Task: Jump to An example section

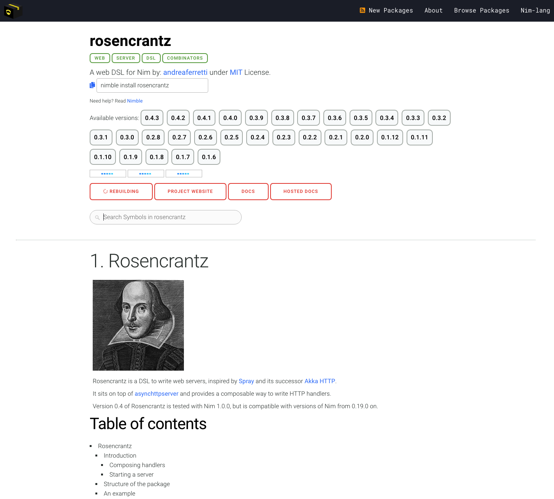Action: coord(120,494)
